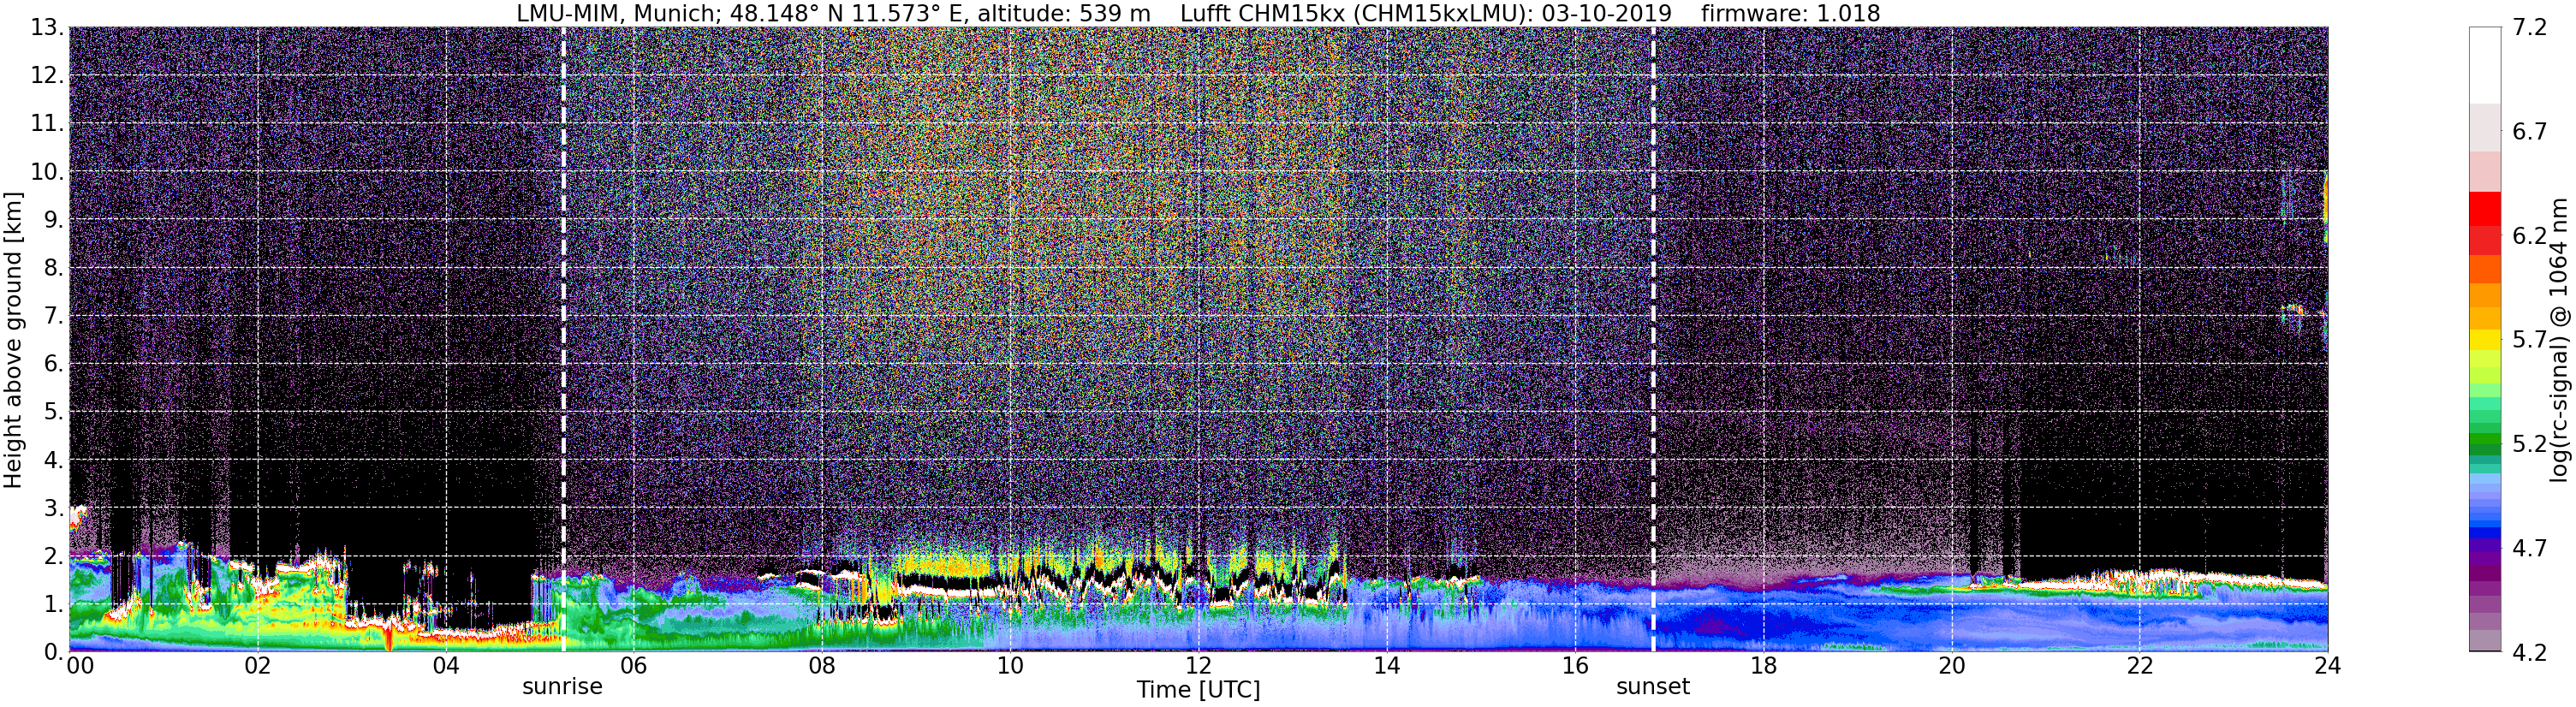
Task: Click the '10' time axis tick label
Action: (1010, 666)
